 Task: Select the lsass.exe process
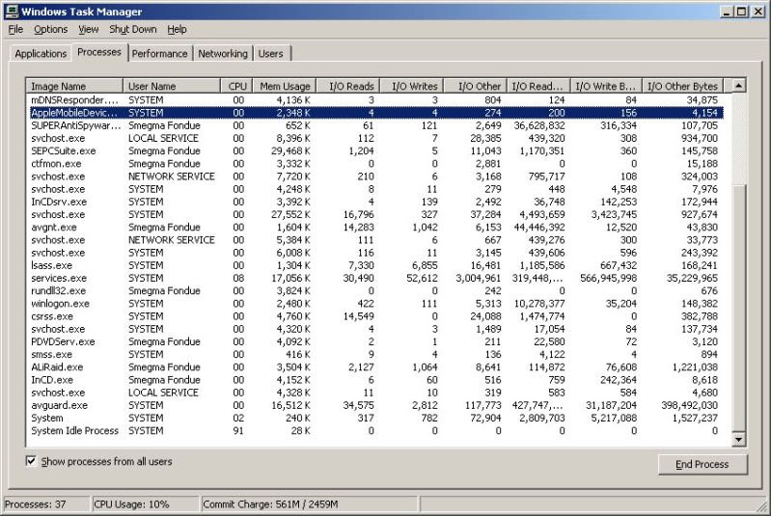[374, 265]
